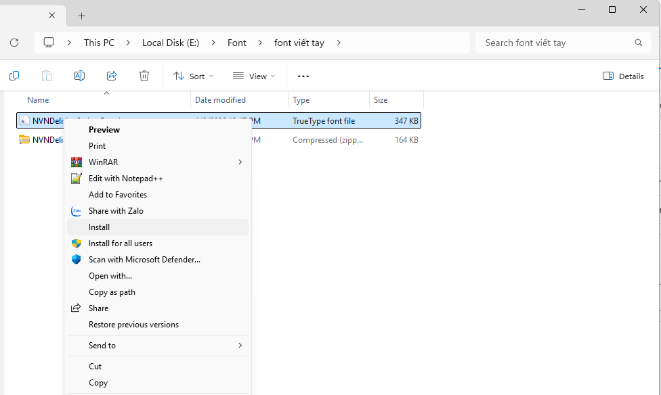Image resolution: width=661 pixels, height=395 pixels.
Task: Toggle the Details pane button
Action: 623,76
